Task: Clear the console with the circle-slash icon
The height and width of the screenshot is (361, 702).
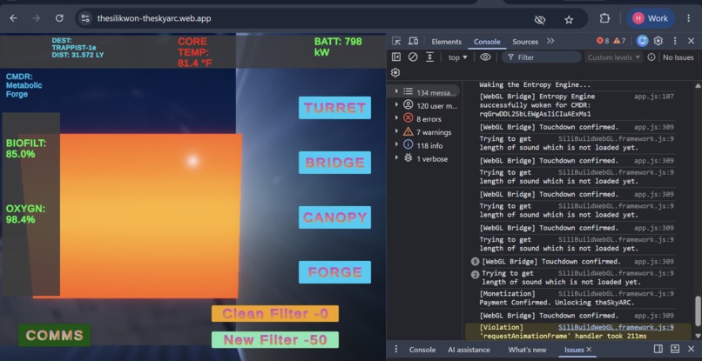Action: 413,57
